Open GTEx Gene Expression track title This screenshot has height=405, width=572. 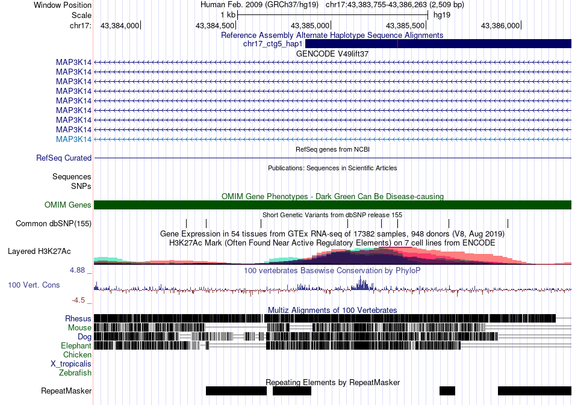[x=332, y=233]
